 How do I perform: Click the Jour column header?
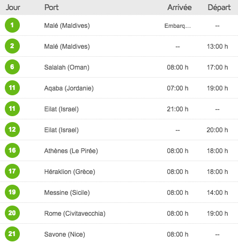coord(13,7)
